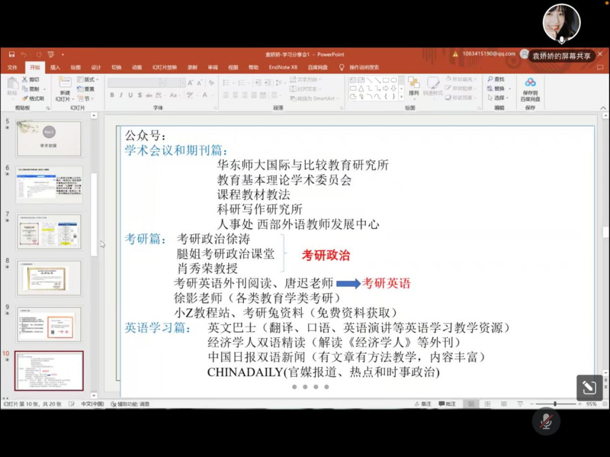Click the Reset (重置) slide button

[x=88, y=89]
